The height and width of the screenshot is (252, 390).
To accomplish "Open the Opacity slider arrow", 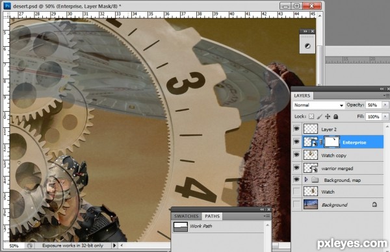I will (385, 105).
